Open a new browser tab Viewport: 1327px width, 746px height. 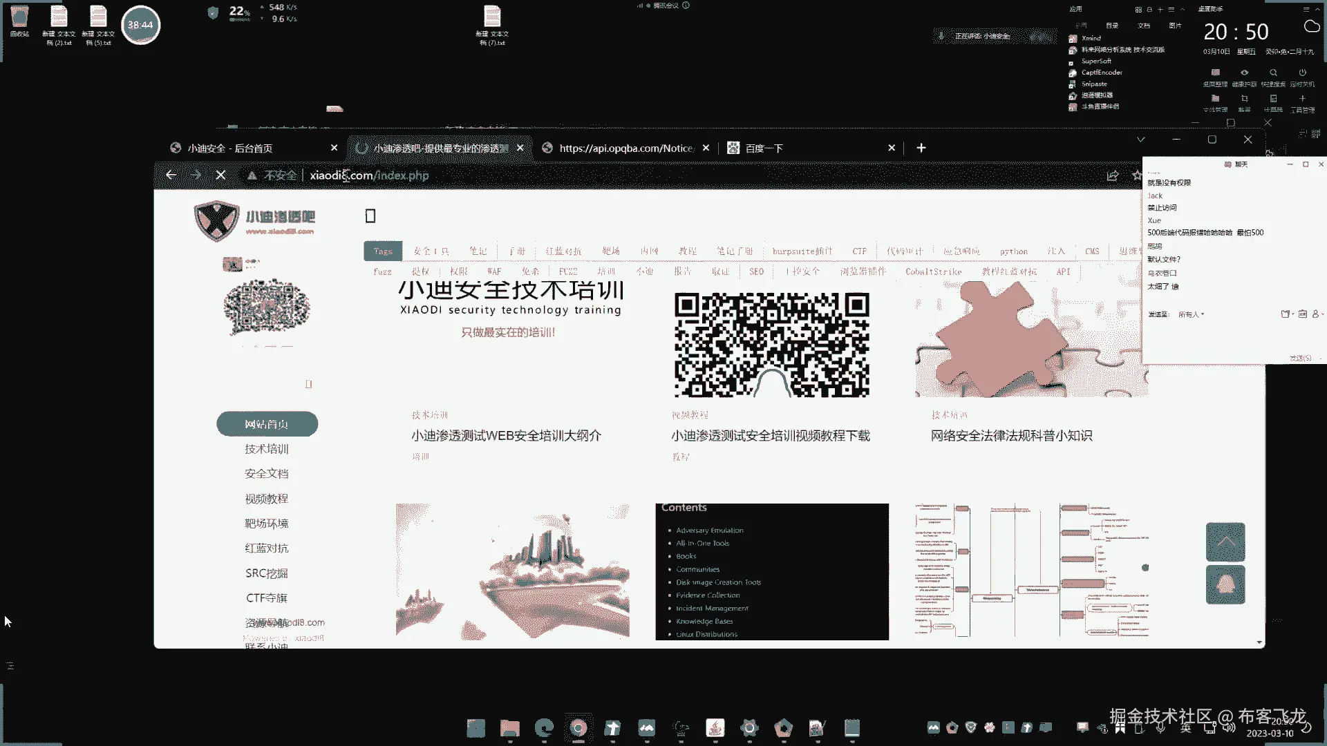click(x=921, y=148)
